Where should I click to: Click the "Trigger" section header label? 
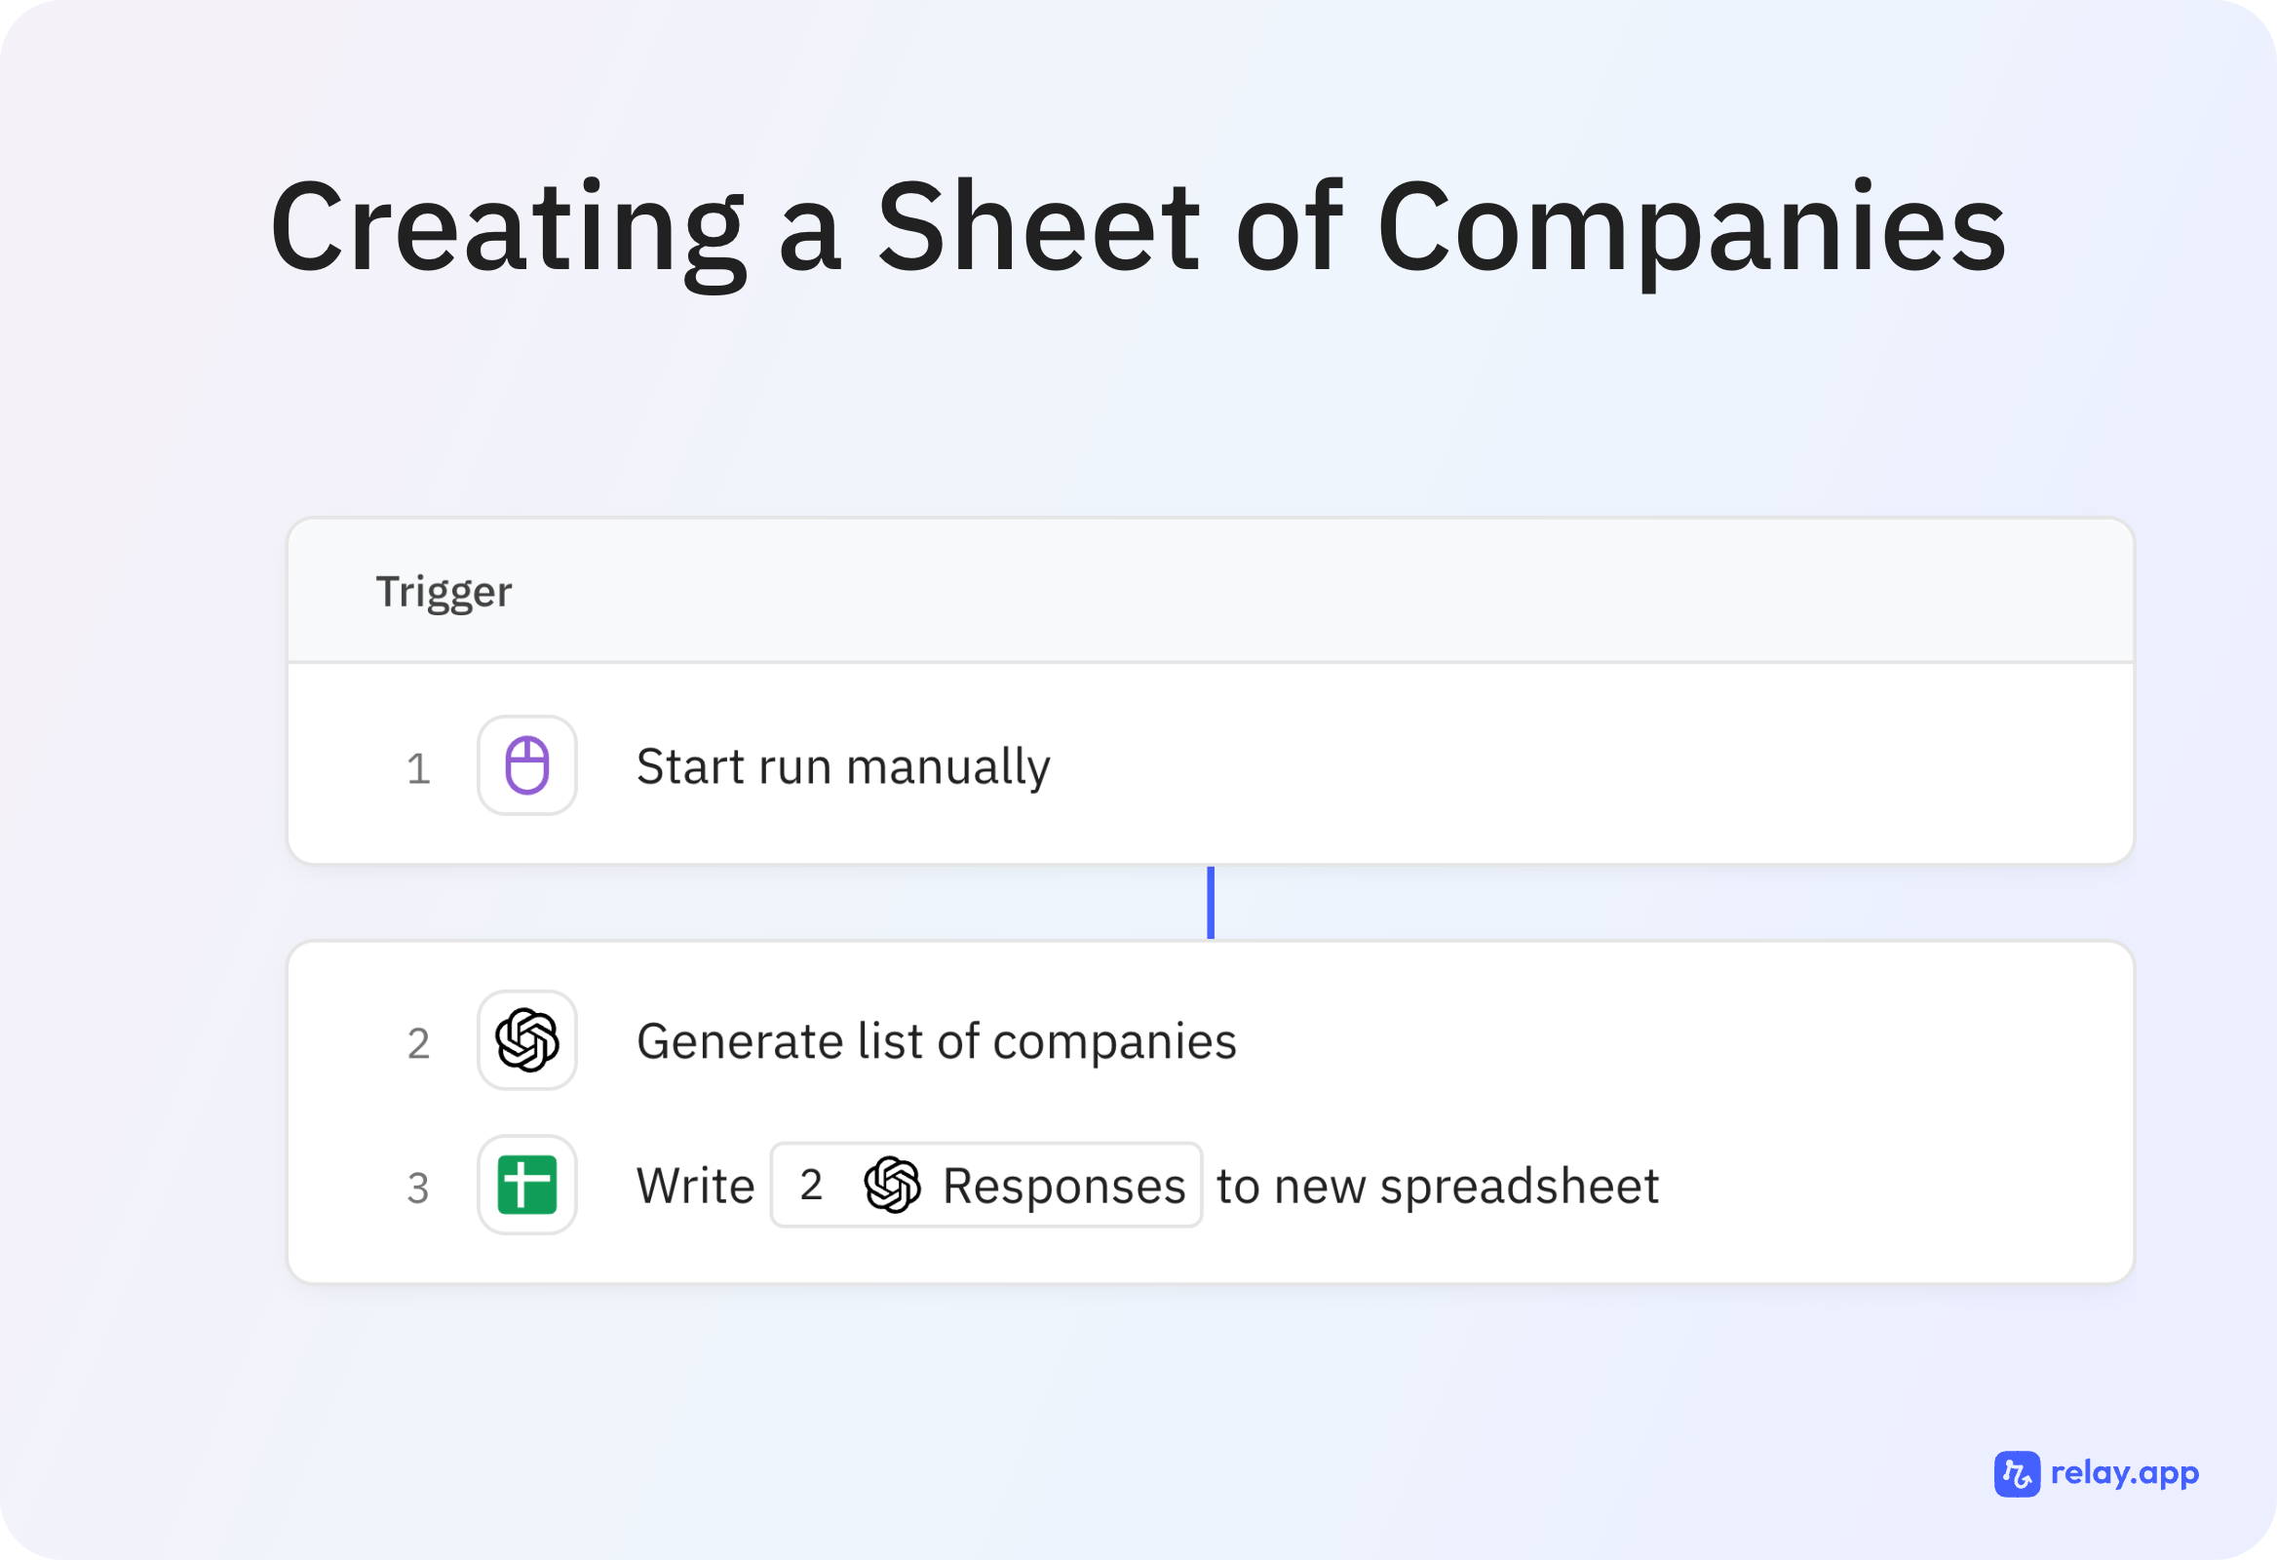pos(444,592)
